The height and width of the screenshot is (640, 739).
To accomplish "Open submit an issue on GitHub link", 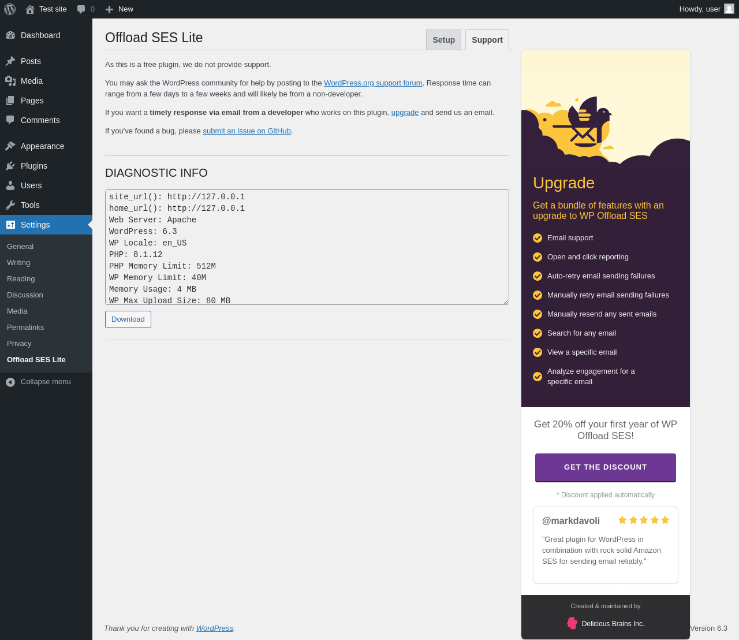I will pos(247,131).
